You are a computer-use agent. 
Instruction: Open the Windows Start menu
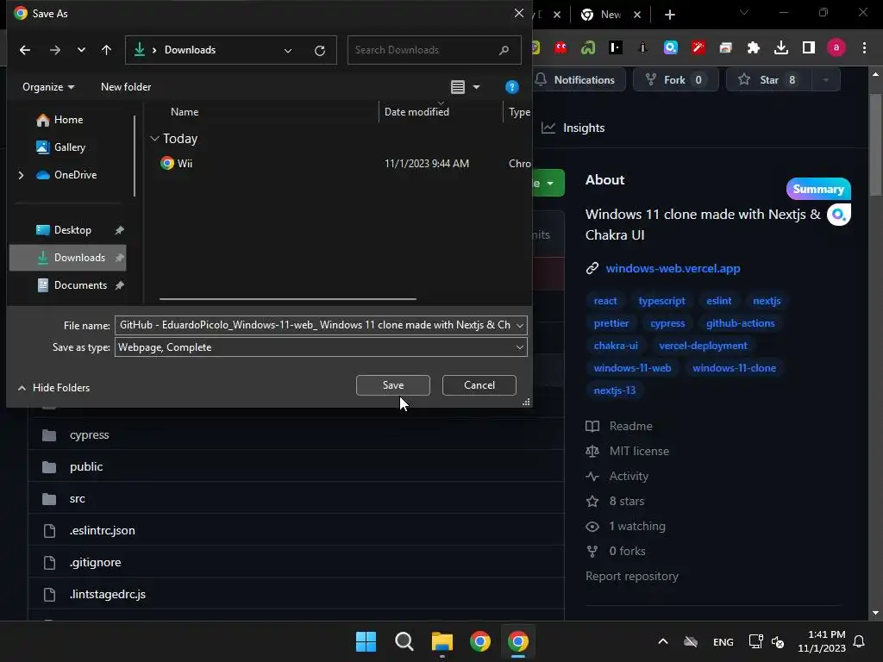[366, 641]
